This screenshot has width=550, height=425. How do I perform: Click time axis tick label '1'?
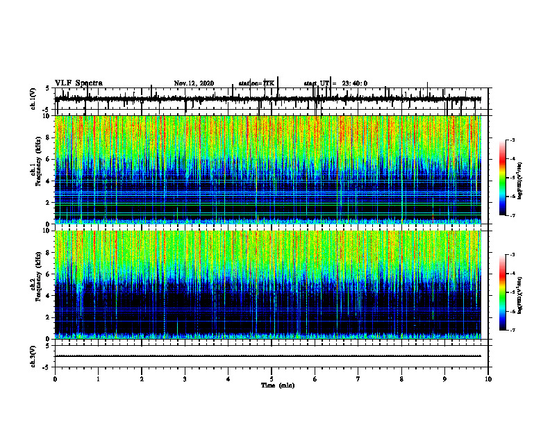[98, 379]
